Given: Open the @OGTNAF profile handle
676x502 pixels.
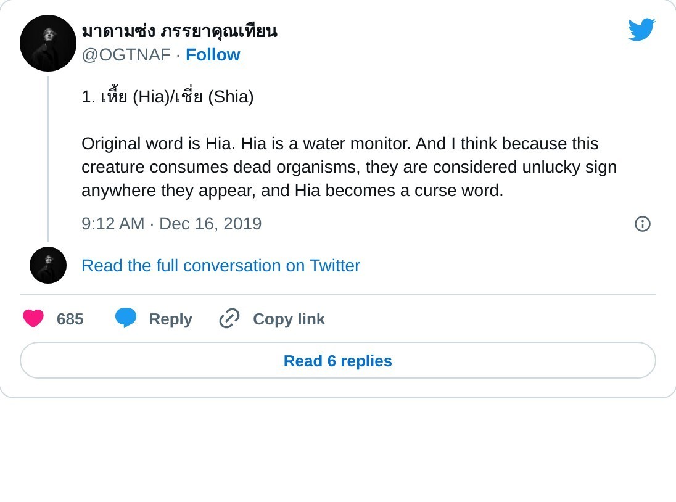Looking at the screenshot, I should click(126, 55).
